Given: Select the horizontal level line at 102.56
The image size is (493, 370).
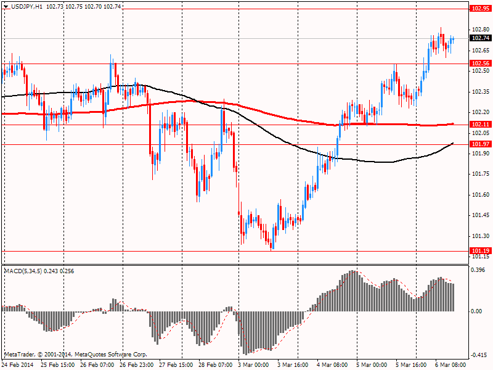Looking at the screenshot, I should (x=235, y=64).
